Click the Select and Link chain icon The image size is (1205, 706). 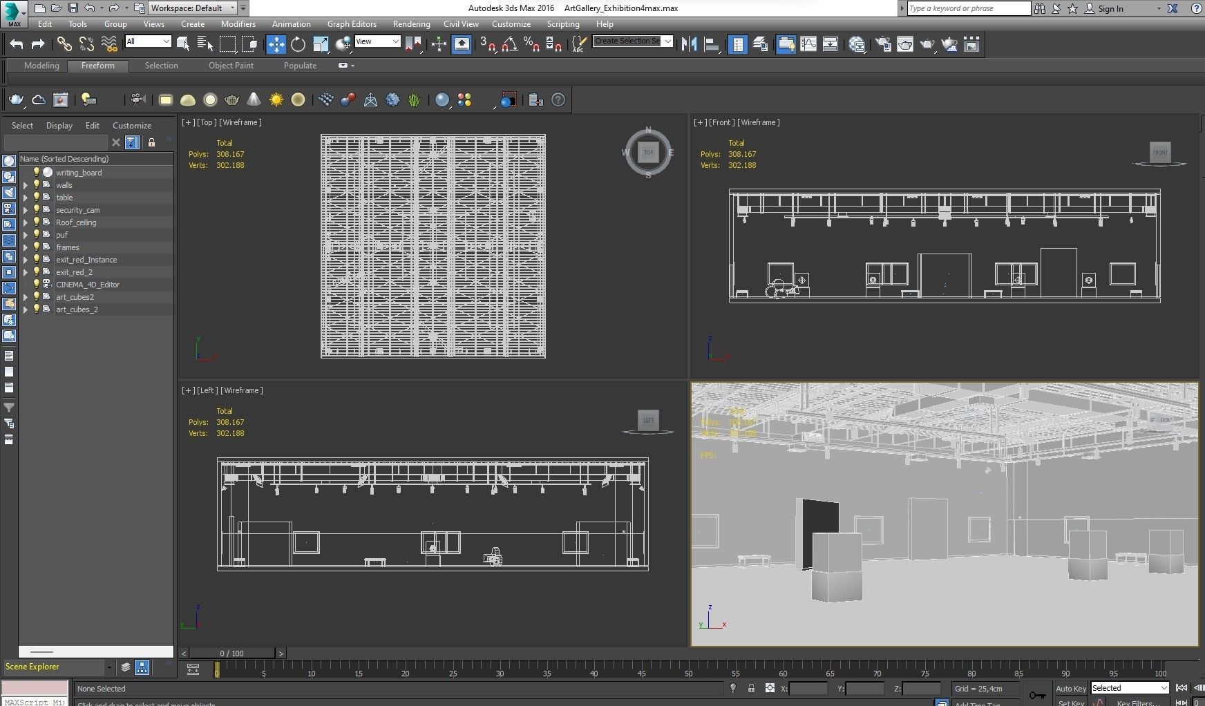(64, 45)
